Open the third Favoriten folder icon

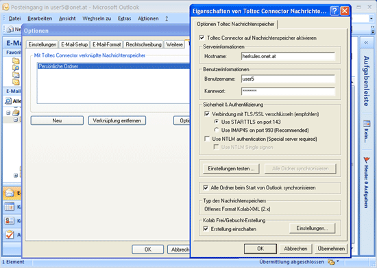click(16, 75)
